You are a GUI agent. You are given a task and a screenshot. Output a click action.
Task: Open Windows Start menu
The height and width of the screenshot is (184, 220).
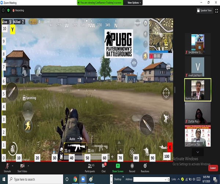tap(4, 179)
